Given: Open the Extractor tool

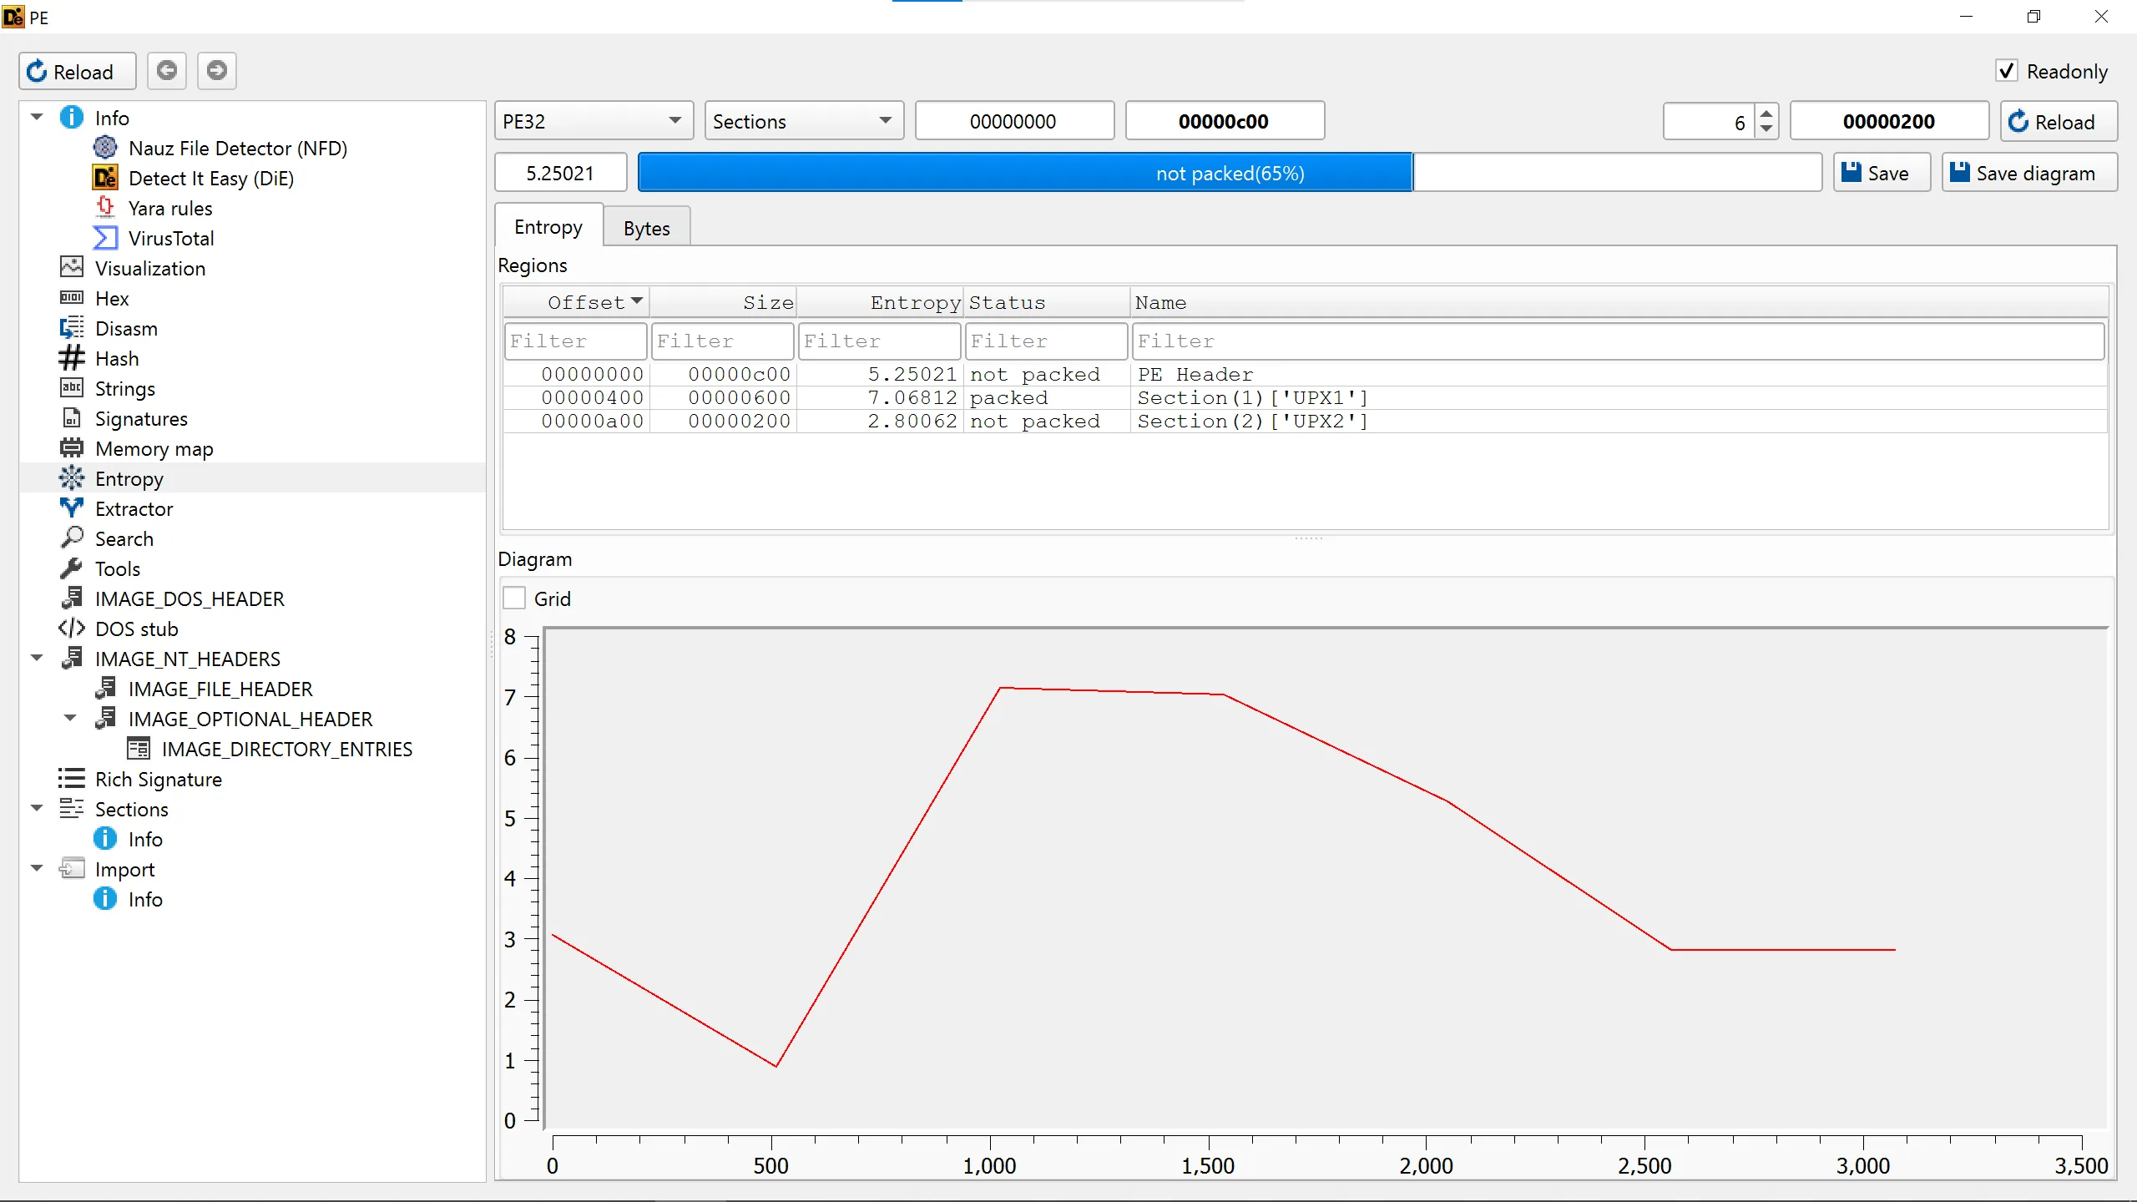Looking at the screenshot, I should [x=134, y=509].
